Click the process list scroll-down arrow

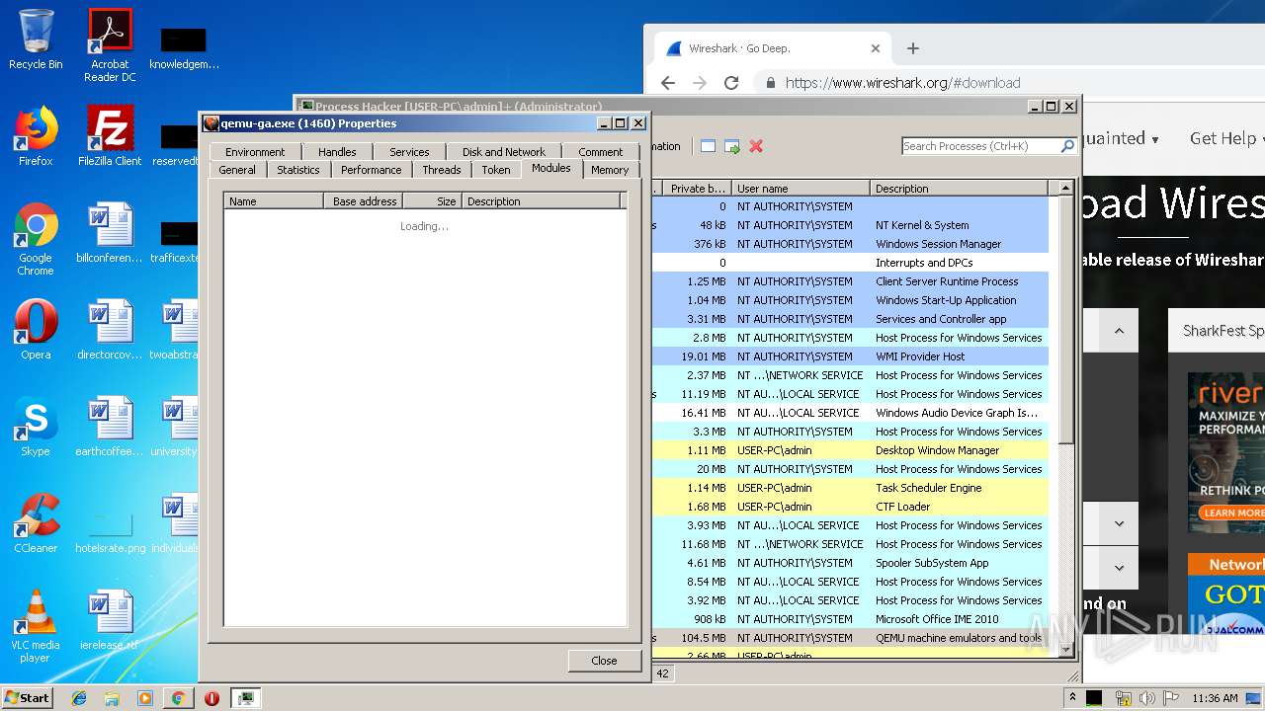(1065, 649)
